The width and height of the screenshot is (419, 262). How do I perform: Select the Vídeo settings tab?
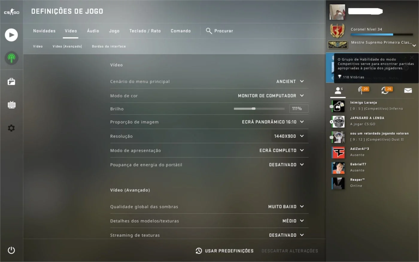[71, 31]
